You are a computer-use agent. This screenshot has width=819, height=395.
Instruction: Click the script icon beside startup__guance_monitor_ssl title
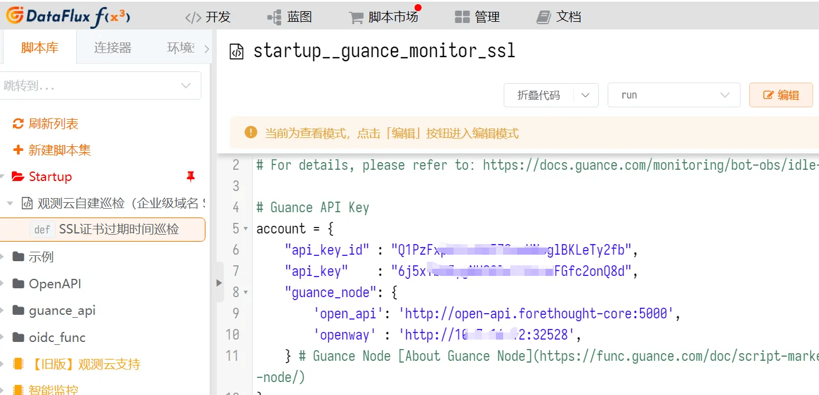236,51
